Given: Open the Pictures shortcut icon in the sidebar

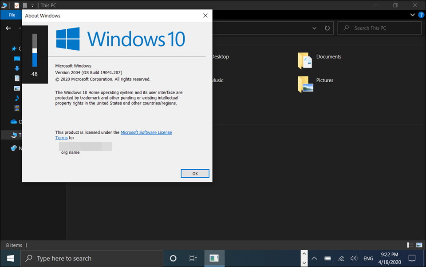Looking at the screenshot, I should click(x=17, y=88).
